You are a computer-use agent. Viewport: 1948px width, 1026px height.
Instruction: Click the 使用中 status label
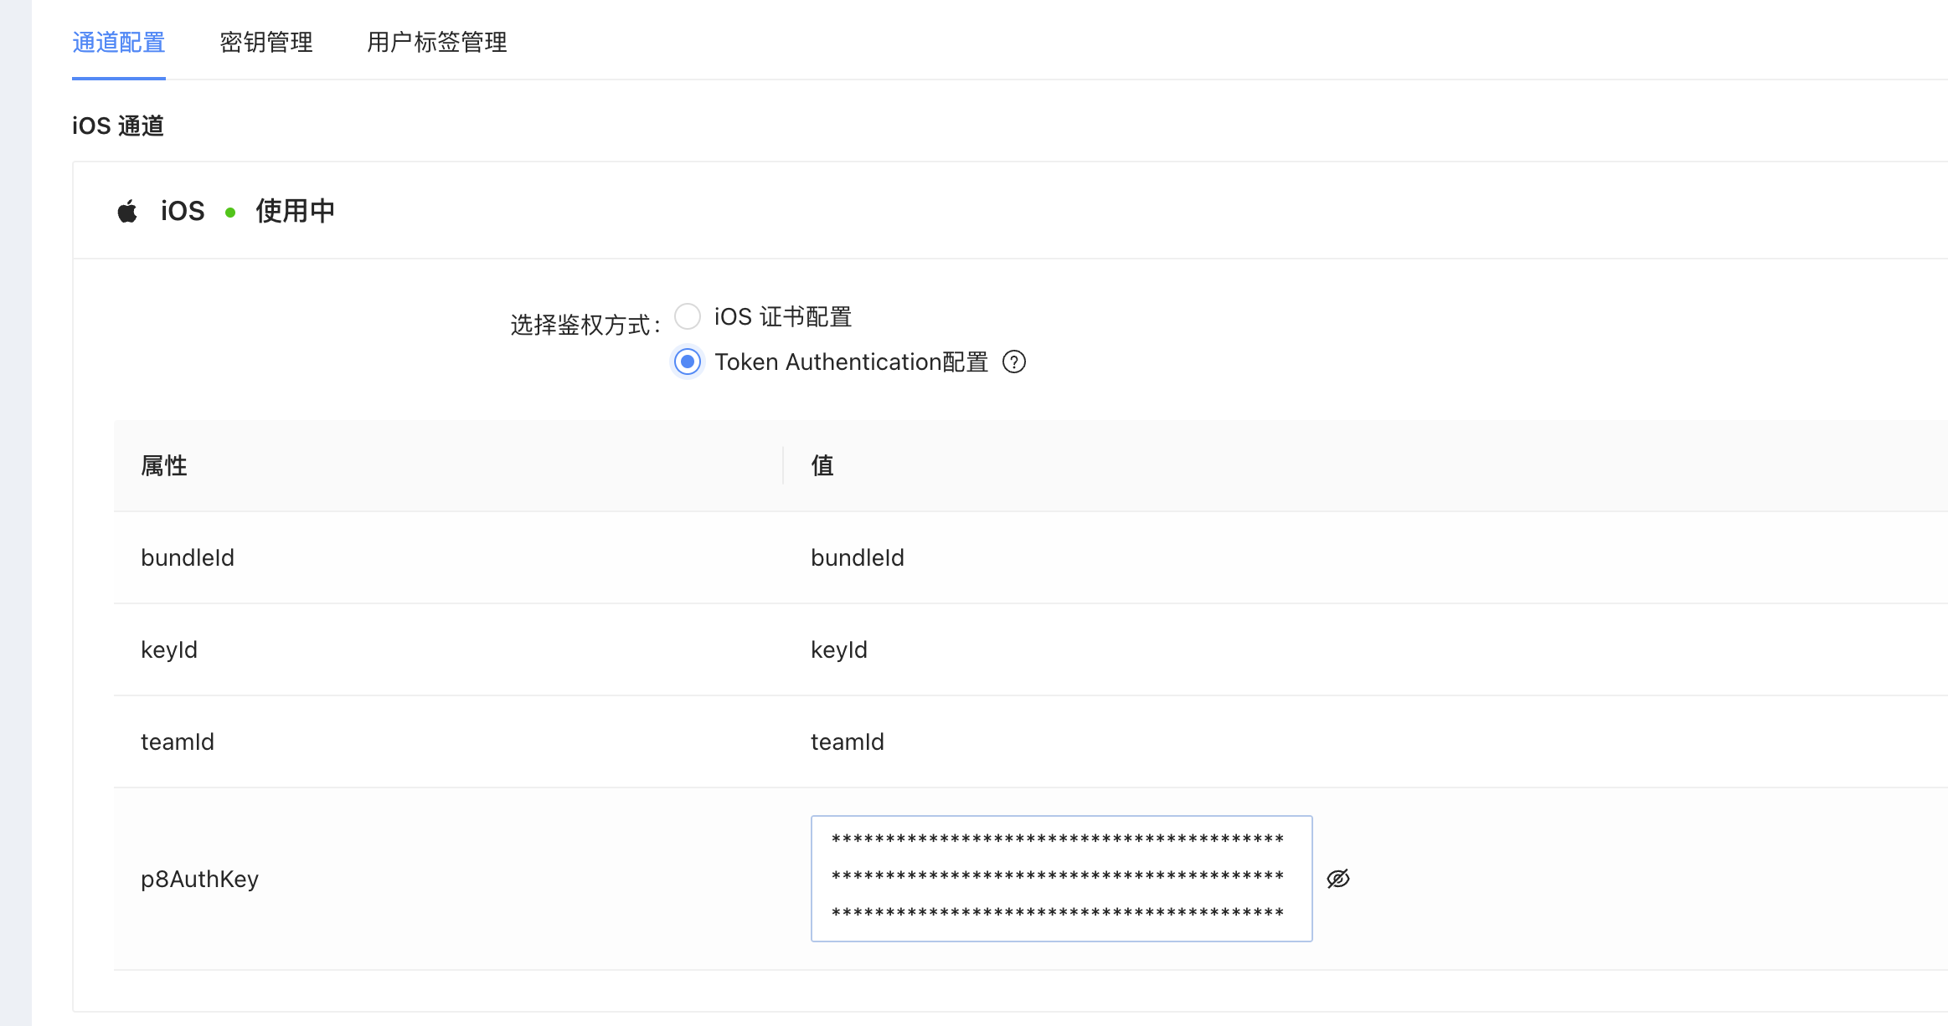point(295,211)
